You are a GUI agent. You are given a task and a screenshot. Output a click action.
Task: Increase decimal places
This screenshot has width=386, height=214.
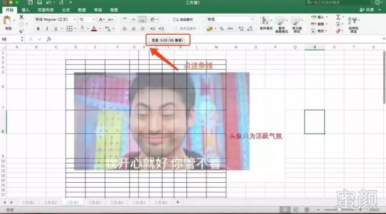coord(241,29)
